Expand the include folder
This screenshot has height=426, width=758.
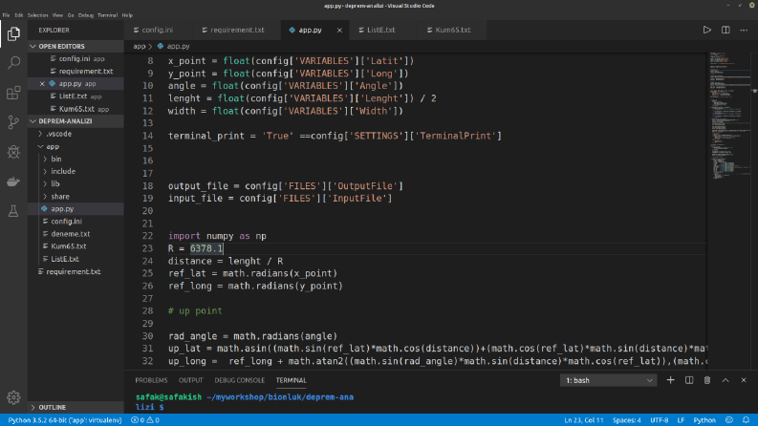pyautogui.click(x=76, y=172)
